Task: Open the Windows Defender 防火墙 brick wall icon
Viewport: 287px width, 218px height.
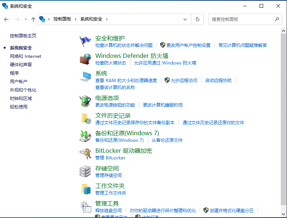Action: (x=85, y=59)
